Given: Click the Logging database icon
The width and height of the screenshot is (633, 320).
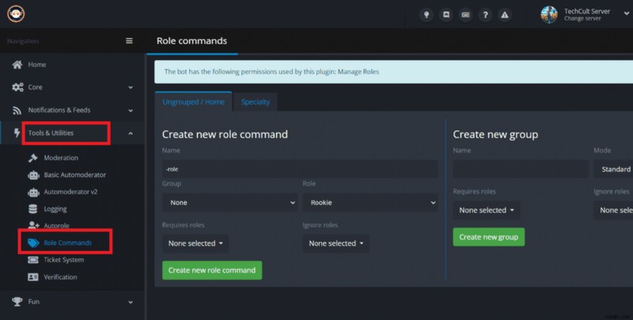Looking at the screenshot, I should (33, 209).
